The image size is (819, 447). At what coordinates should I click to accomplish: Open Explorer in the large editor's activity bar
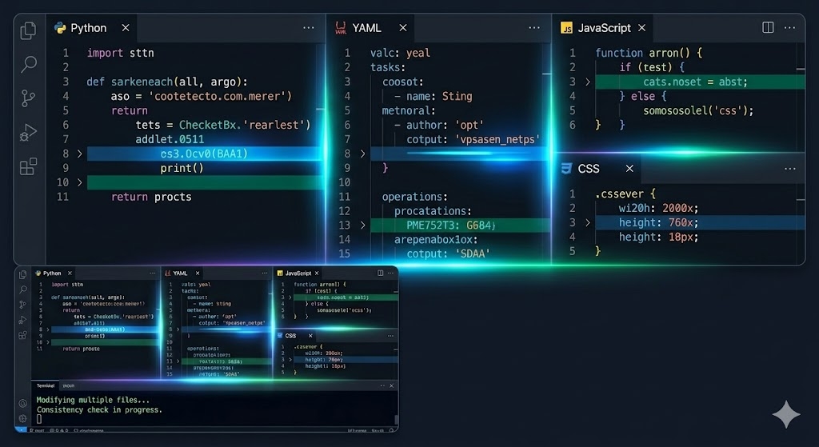28,30
